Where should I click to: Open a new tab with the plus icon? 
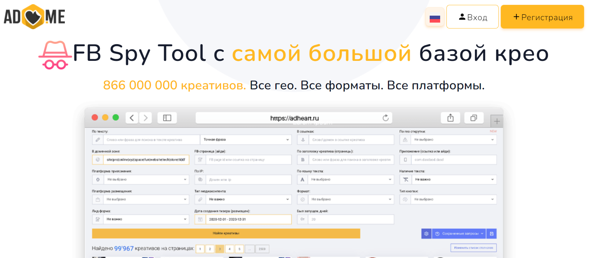click(x=497, y=121)
